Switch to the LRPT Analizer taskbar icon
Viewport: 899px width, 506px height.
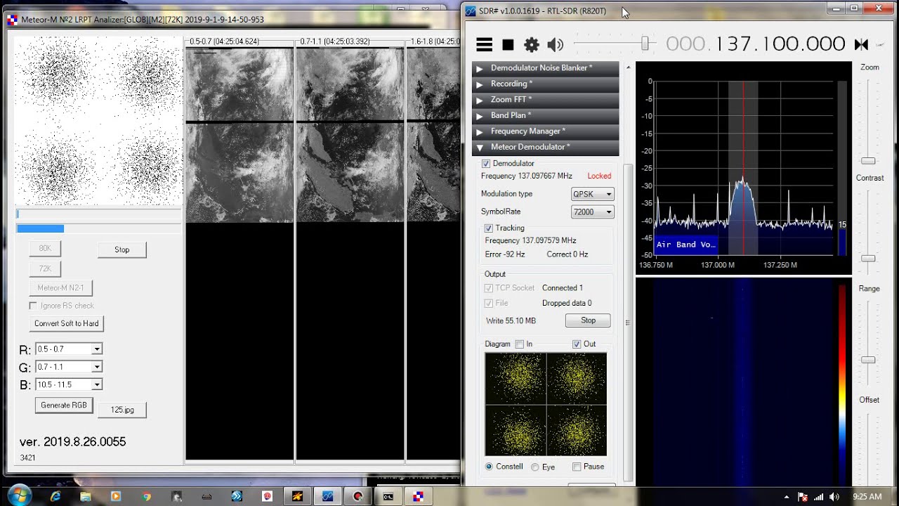tap(418, 496)
